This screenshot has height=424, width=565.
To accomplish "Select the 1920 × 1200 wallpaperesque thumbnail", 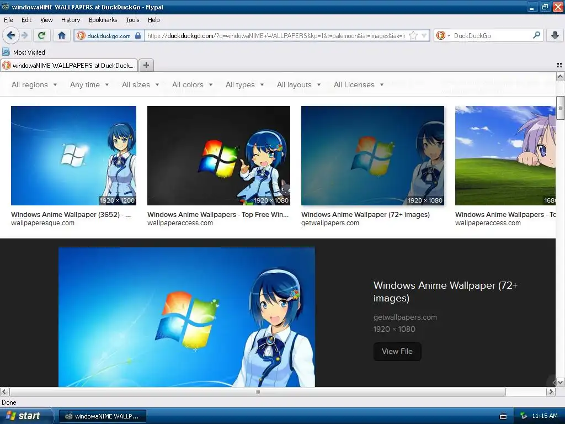I will 73,156.
